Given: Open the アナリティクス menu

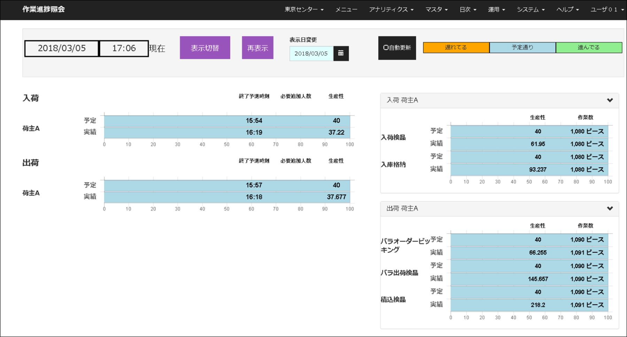Looking at the screenshot, I should [391, 9].
